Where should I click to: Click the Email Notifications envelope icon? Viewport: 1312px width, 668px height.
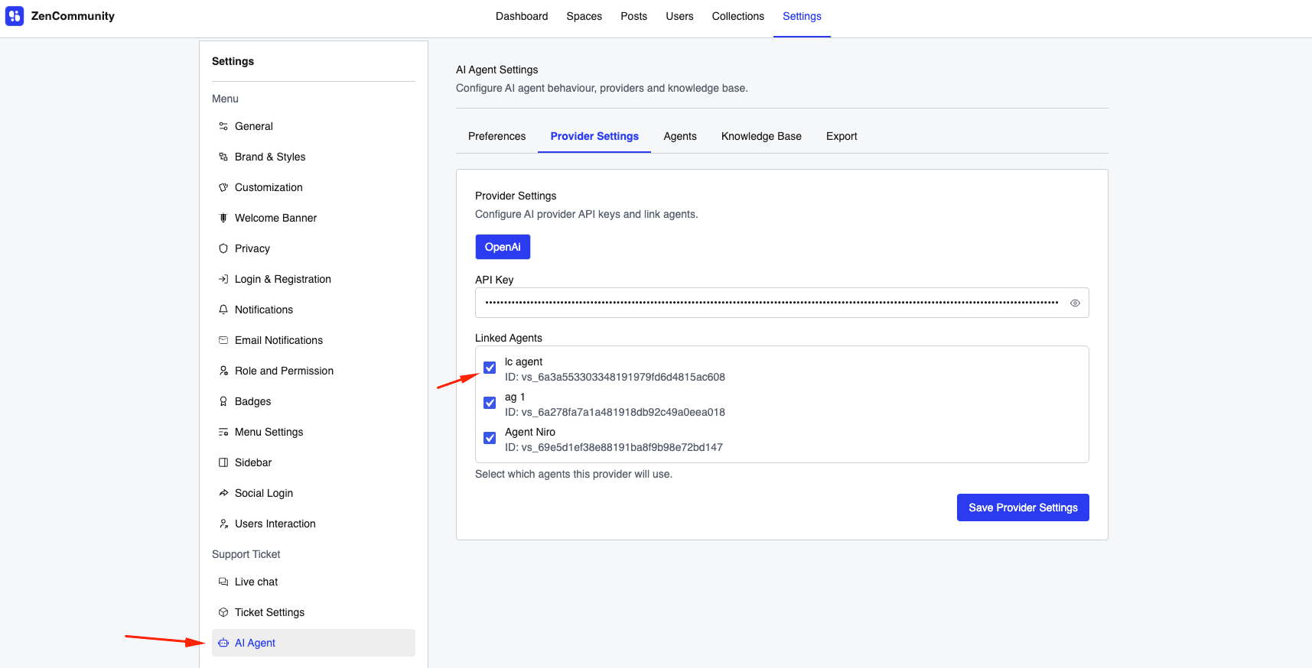point(223,340)
